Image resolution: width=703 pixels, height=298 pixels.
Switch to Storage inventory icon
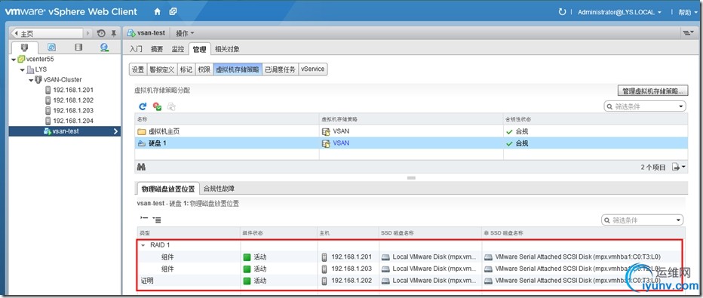click(78, 47)
